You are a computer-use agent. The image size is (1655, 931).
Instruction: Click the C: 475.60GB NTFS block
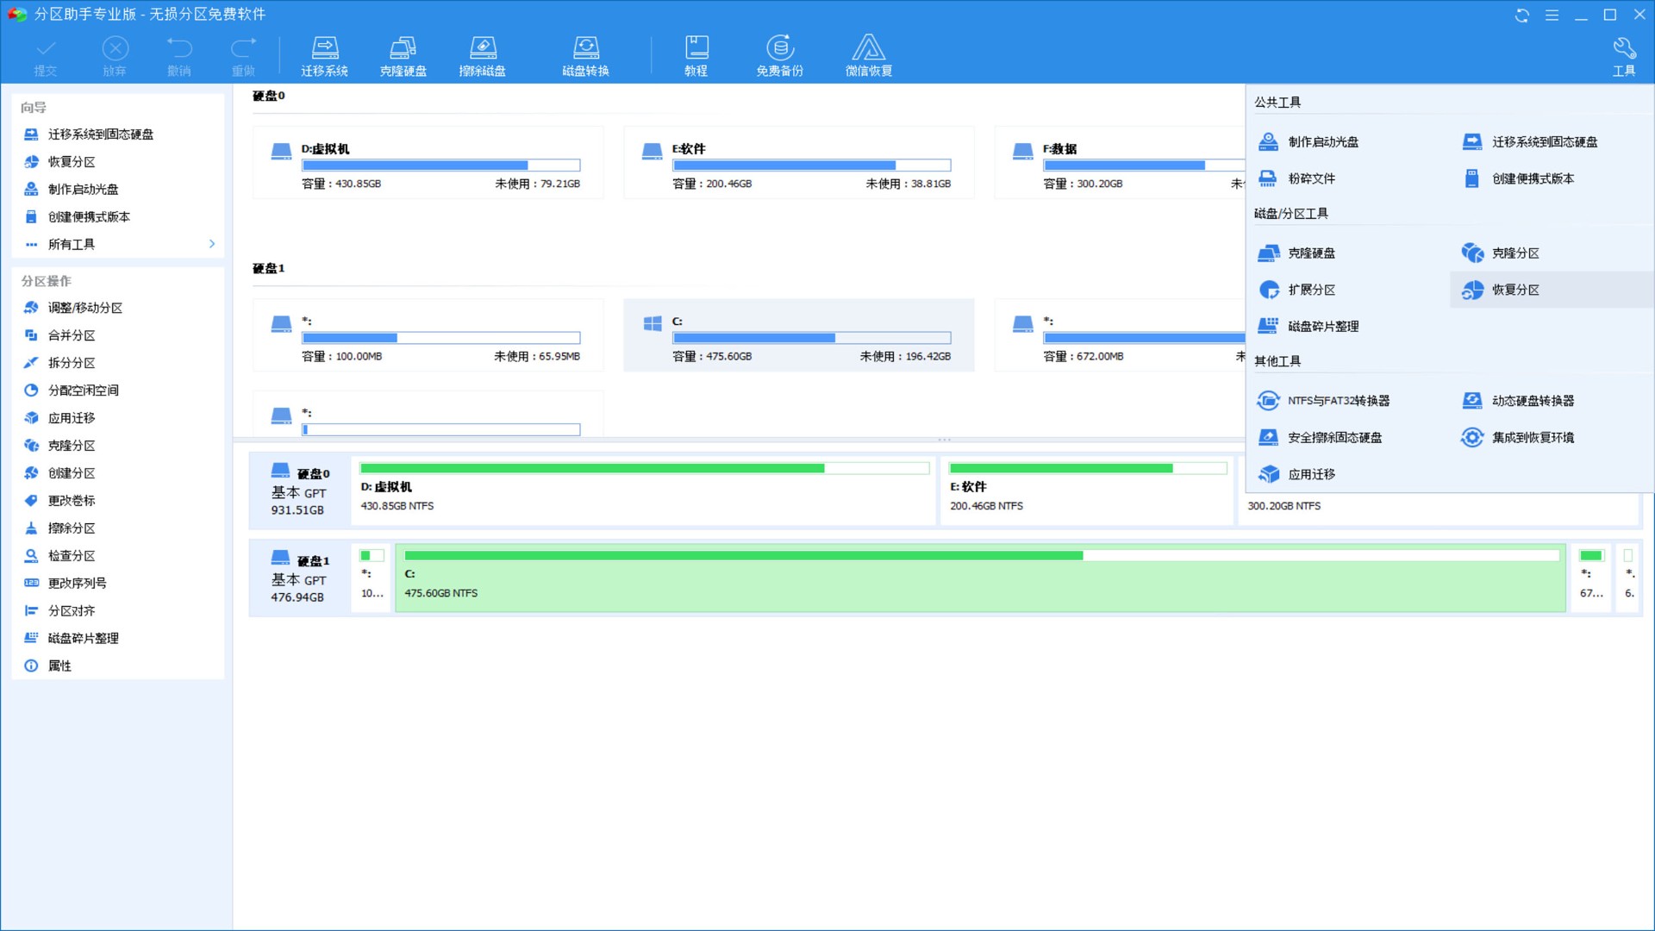pyautogui.click(x=980, y=578)
